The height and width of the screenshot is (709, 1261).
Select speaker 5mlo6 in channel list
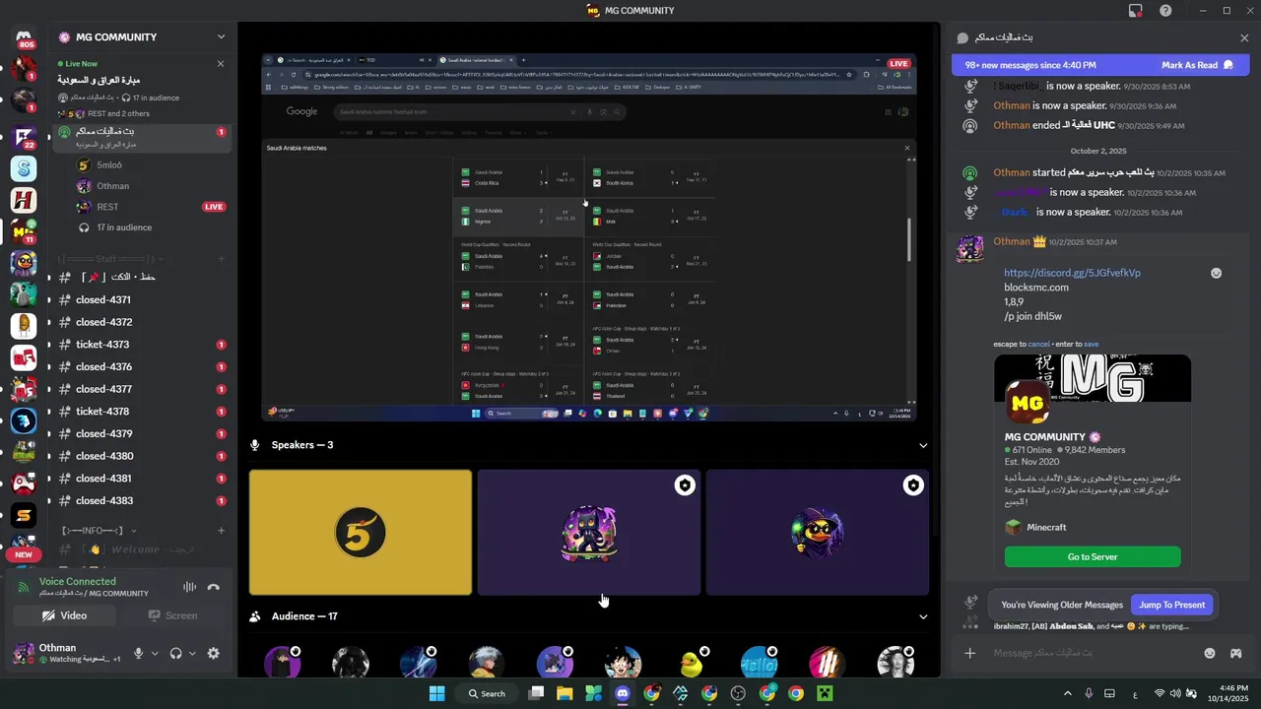click(153, 164)
